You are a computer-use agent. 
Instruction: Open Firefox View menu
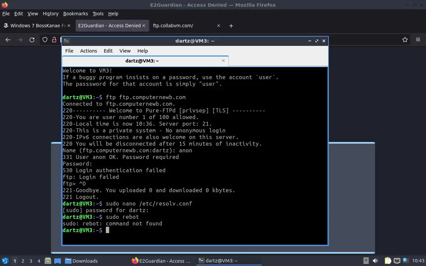tap(33, 14)
